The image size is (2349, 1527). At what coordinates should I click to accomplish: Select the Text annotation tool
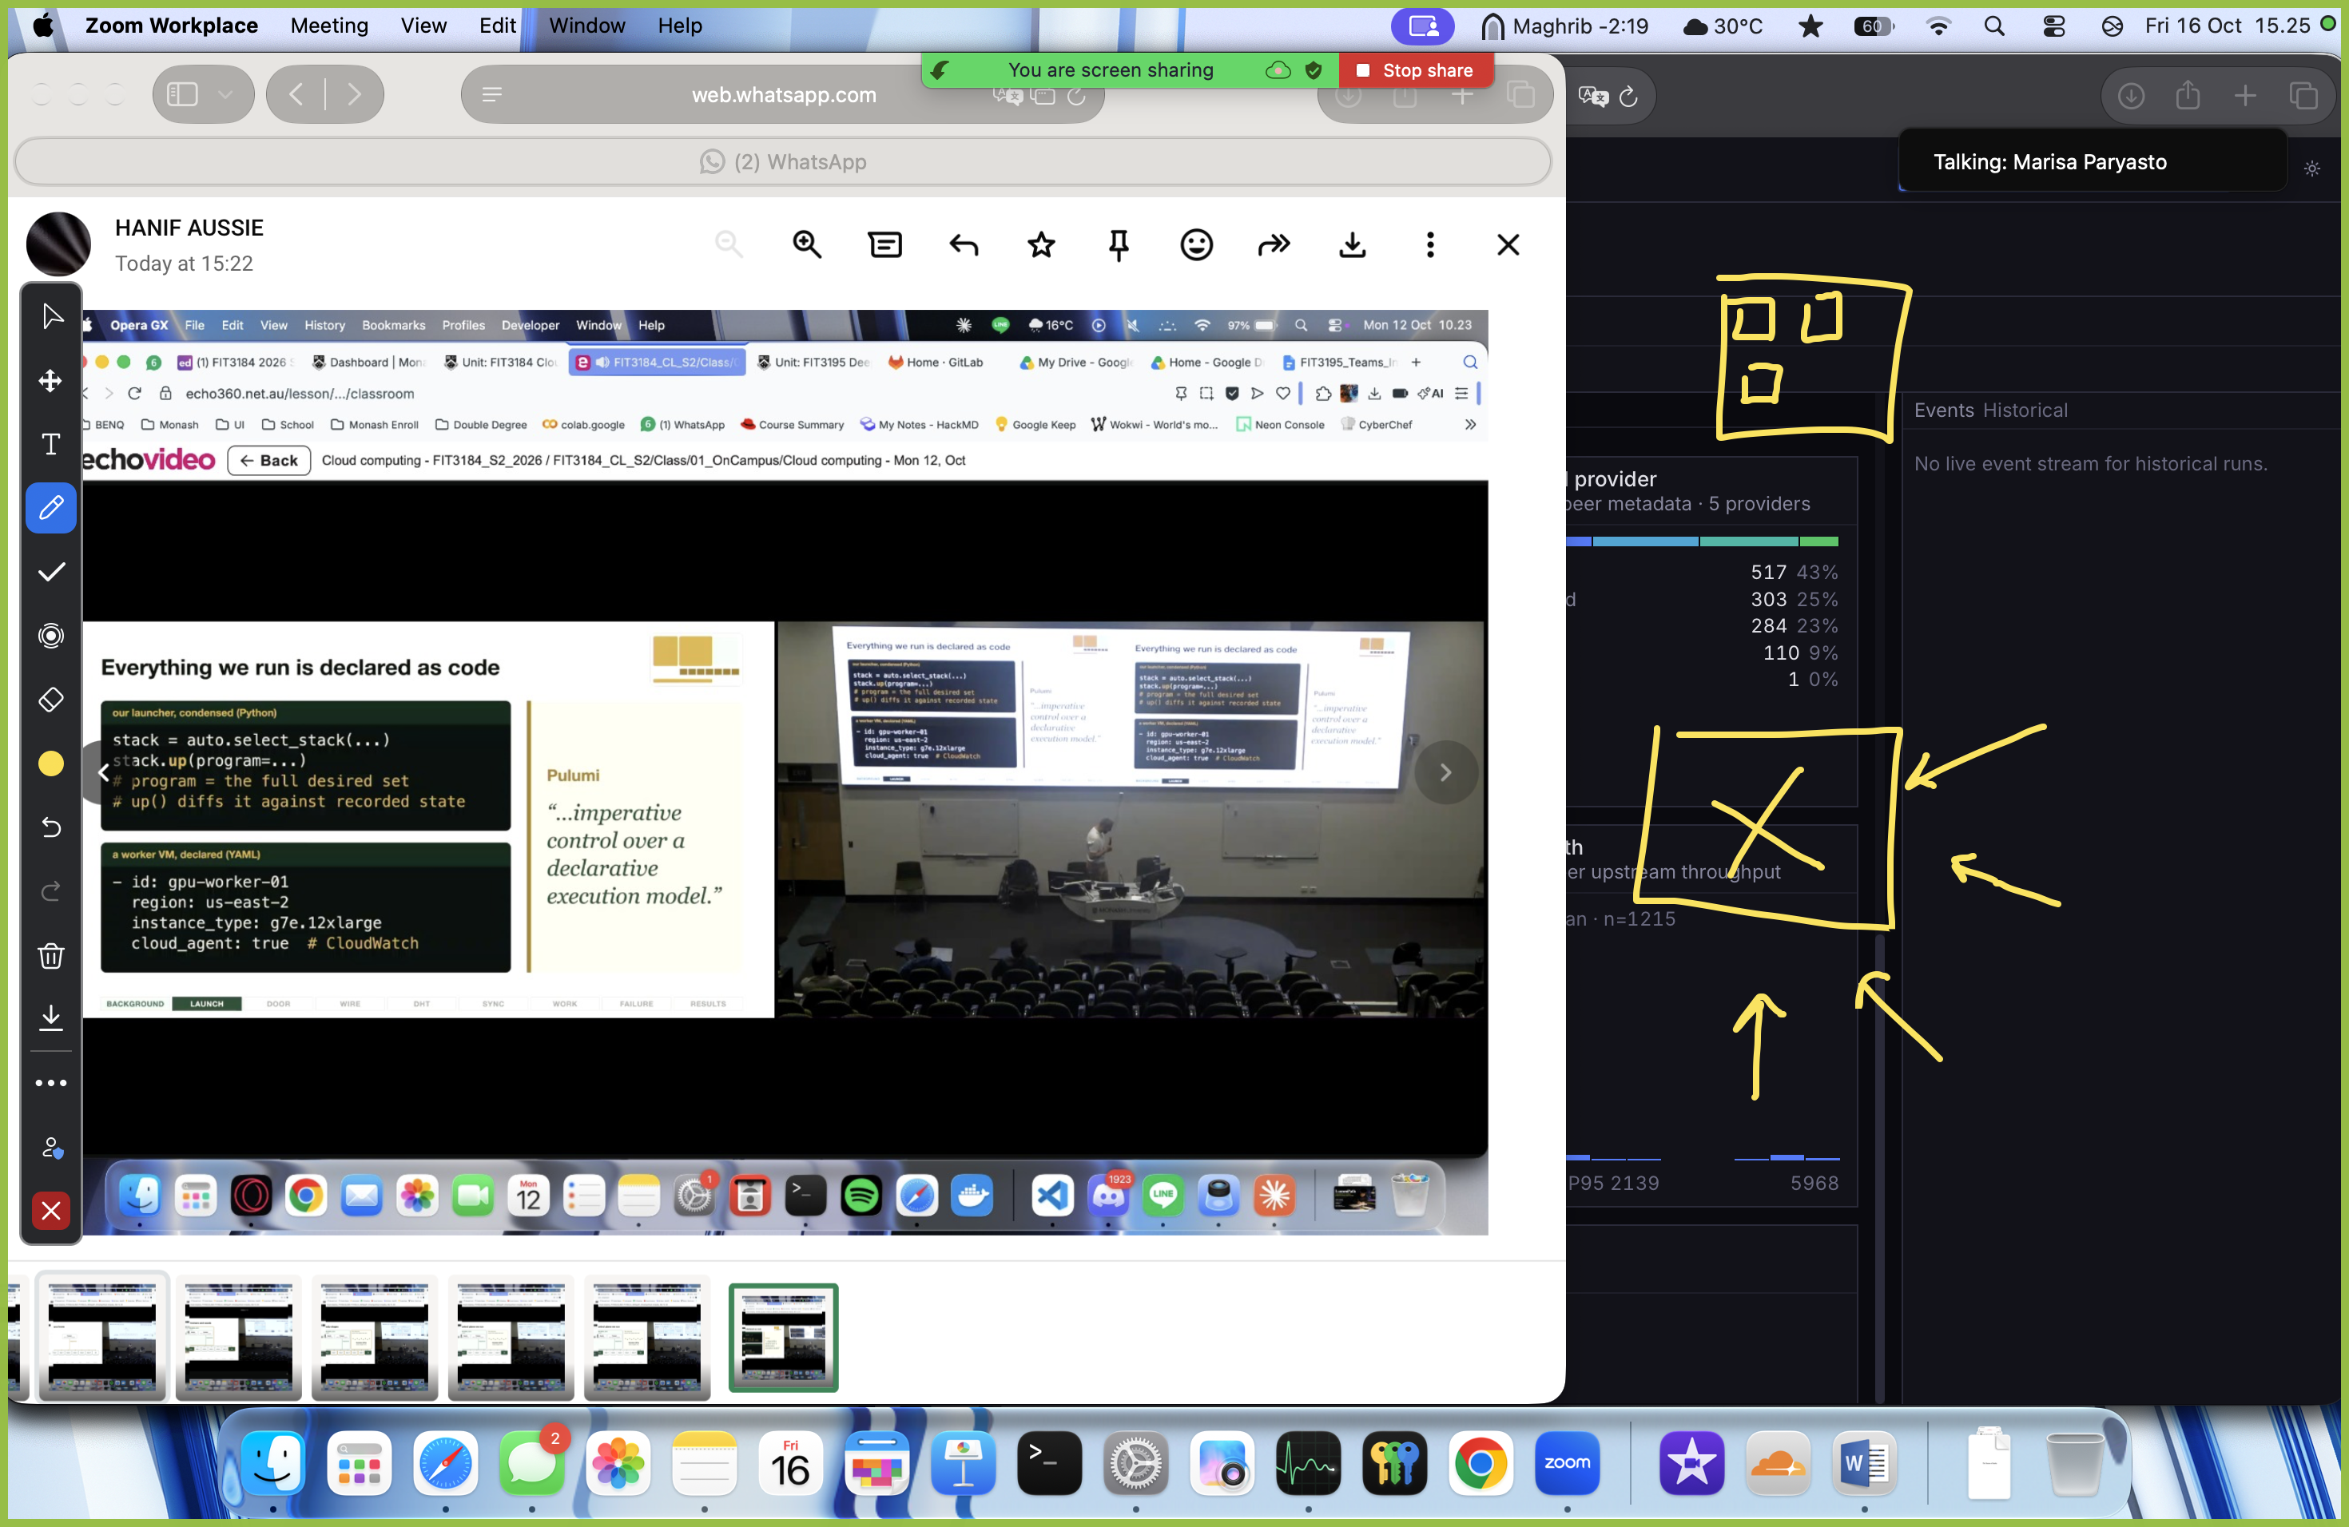[51, 444]
